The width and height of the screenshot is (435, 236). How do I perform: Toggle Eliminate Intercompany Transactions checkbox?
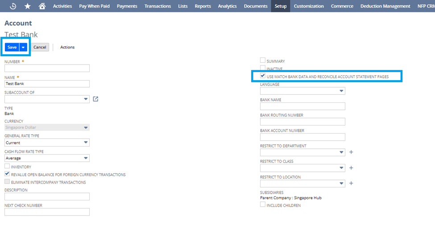pos(7,181)
